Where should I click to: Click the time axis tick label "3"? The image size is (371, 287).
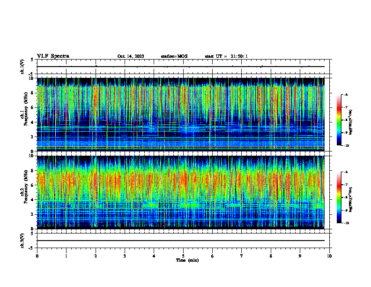coord(125,256)
